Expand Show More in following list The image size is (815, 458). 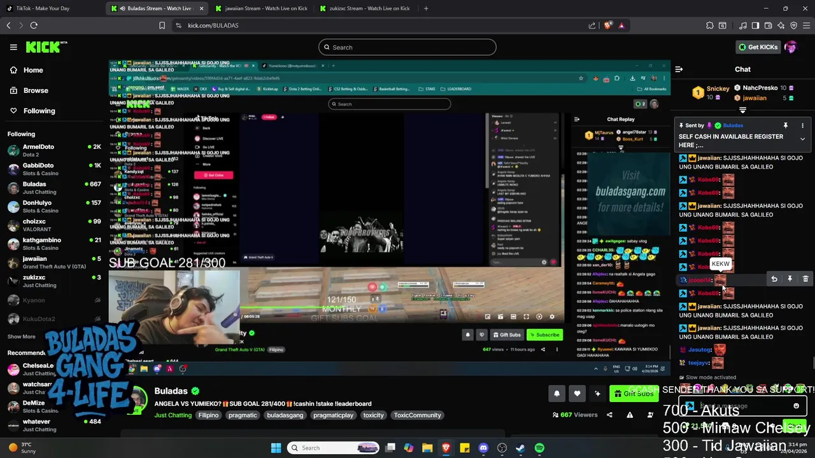coord(22,337)
